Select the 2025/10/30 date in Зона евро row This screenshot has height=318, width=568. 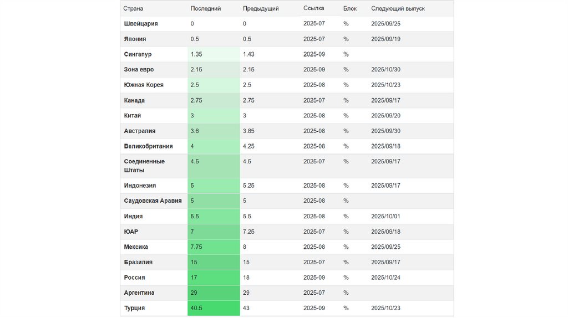coord(386,70)
